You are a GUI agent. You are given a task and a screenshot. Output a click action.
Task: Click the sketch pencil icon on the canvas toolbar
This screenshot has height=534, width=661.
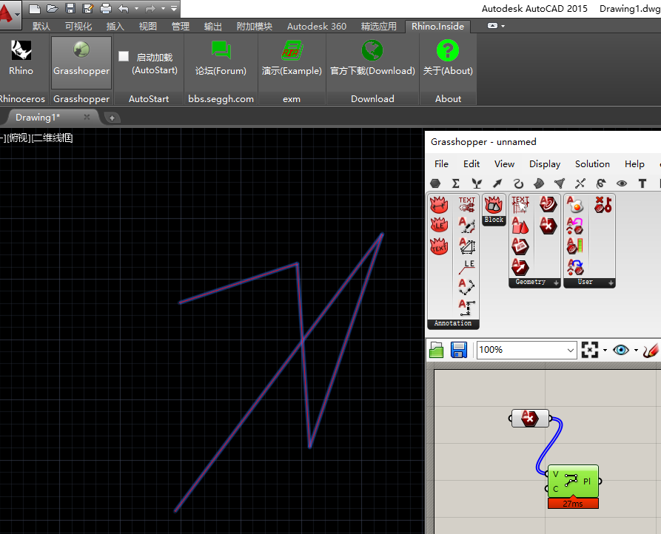point(651,350)
